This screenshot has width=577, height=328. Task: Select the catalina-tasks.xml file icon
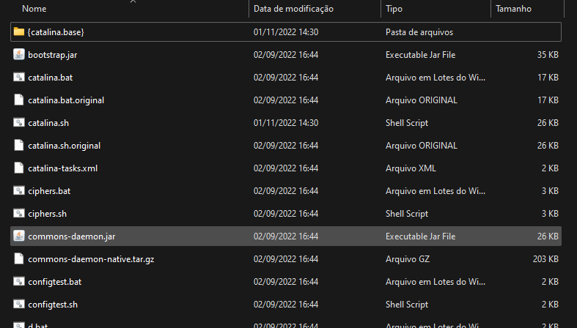coord(19,168)
